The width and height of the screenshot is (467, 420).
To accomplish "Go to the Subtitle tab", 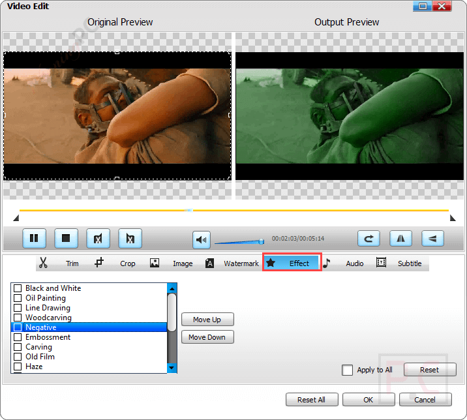I will click(410, 263).
